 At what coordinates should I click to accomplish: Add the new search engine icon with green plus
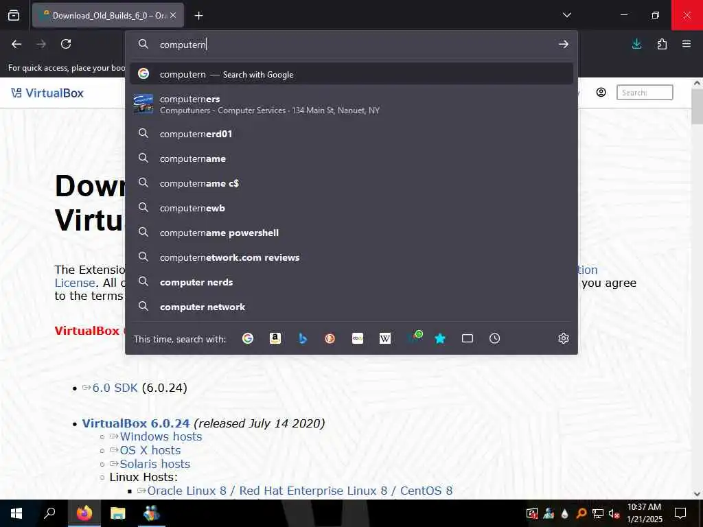click(x=414, y=338)
